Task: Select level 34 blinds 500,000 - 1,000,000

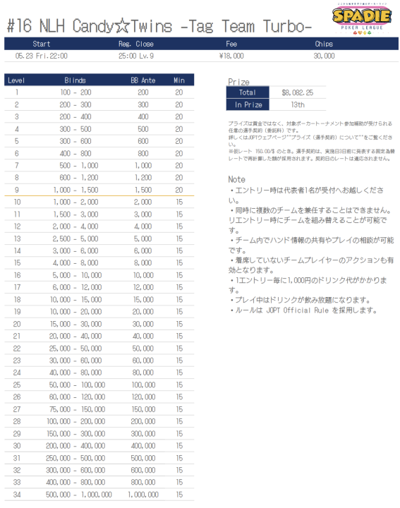Action: (x=79, y=495)
